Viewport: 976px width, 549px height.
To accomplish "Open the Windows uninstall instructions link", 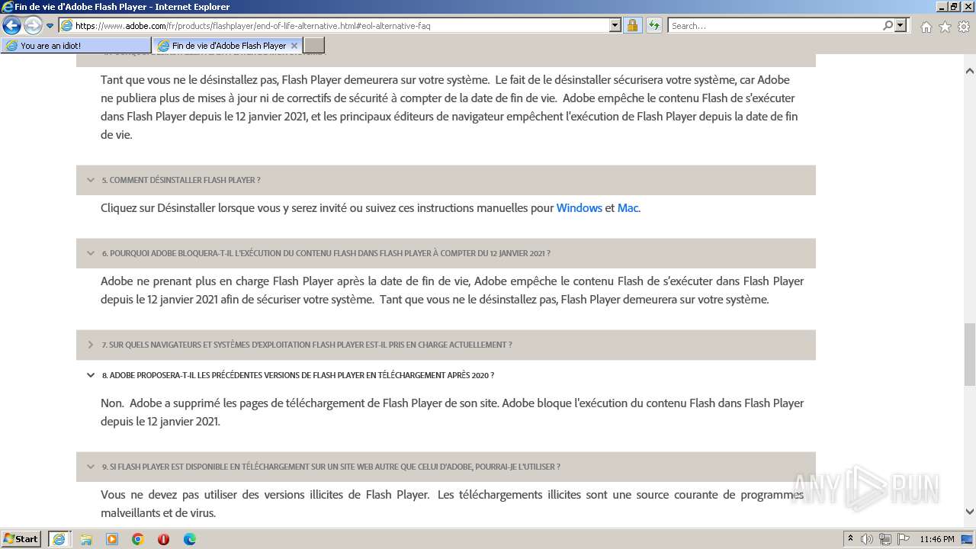I will pos(579,207).
